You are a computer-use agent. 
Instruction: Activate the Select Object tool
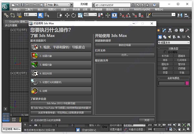(40, 15)
